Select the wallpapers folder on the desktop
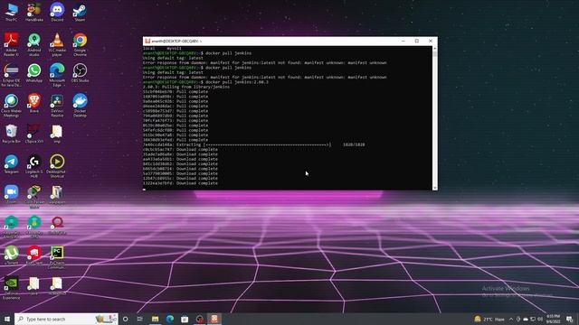 [x=57, y=194]
